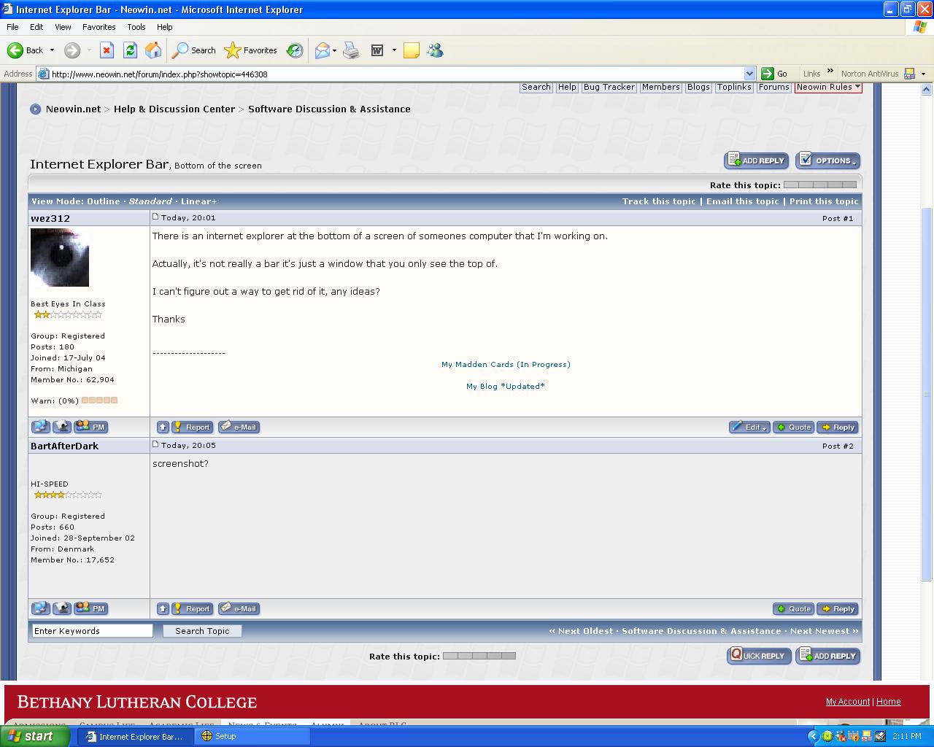Rate this topic using the rating bar

click(821, 185)
